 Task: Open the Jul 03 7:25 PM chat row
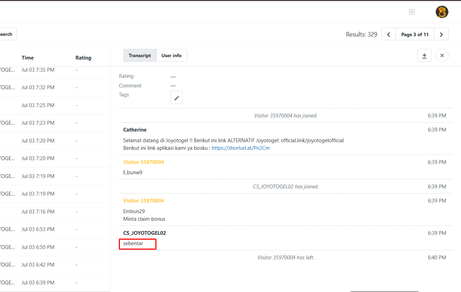click(55, 105)
